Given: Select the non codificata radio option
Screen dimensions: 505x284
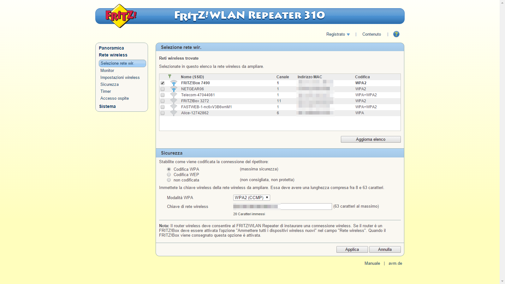Looking at the screenshot, I should tap(169, 180).
